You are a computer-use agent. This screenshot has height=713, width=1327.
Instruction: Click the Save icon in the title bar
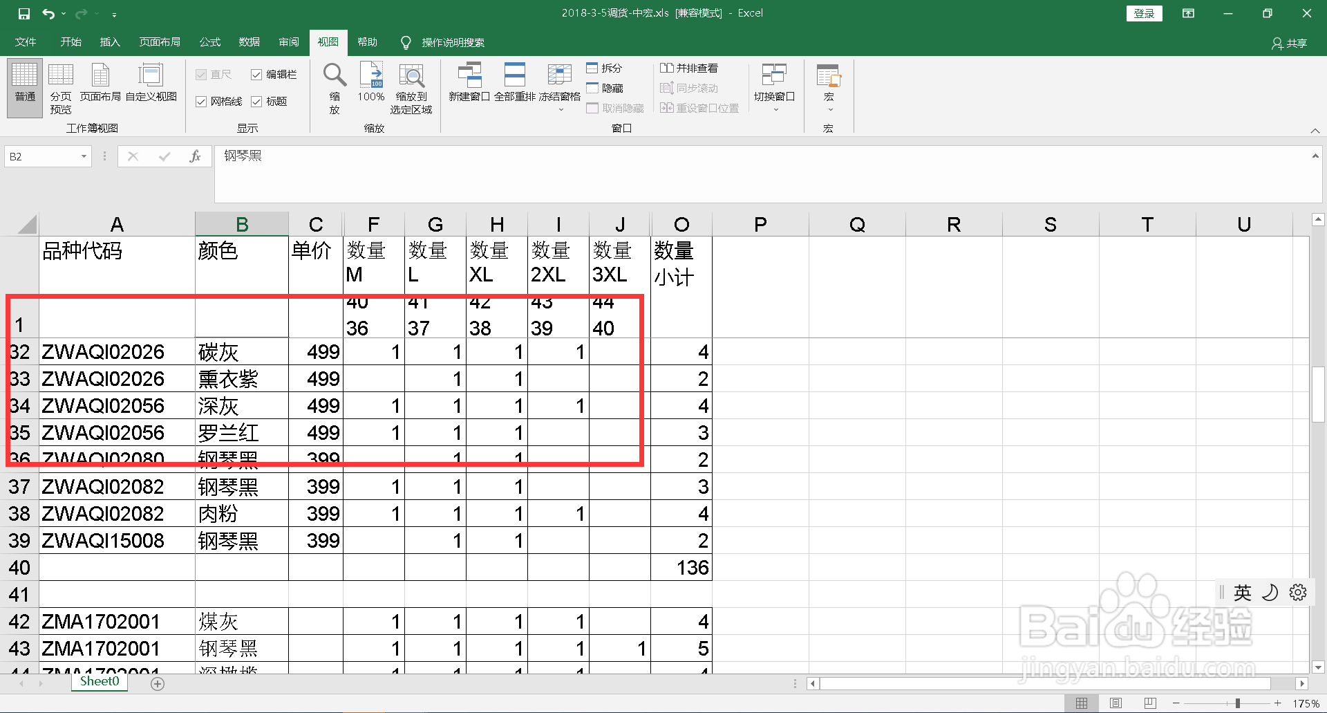coord(24,13)
